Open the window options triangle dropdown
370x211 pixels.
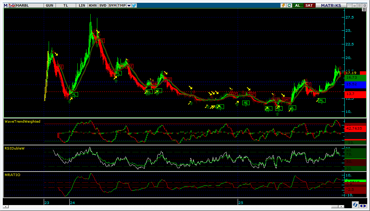[350, 6]
